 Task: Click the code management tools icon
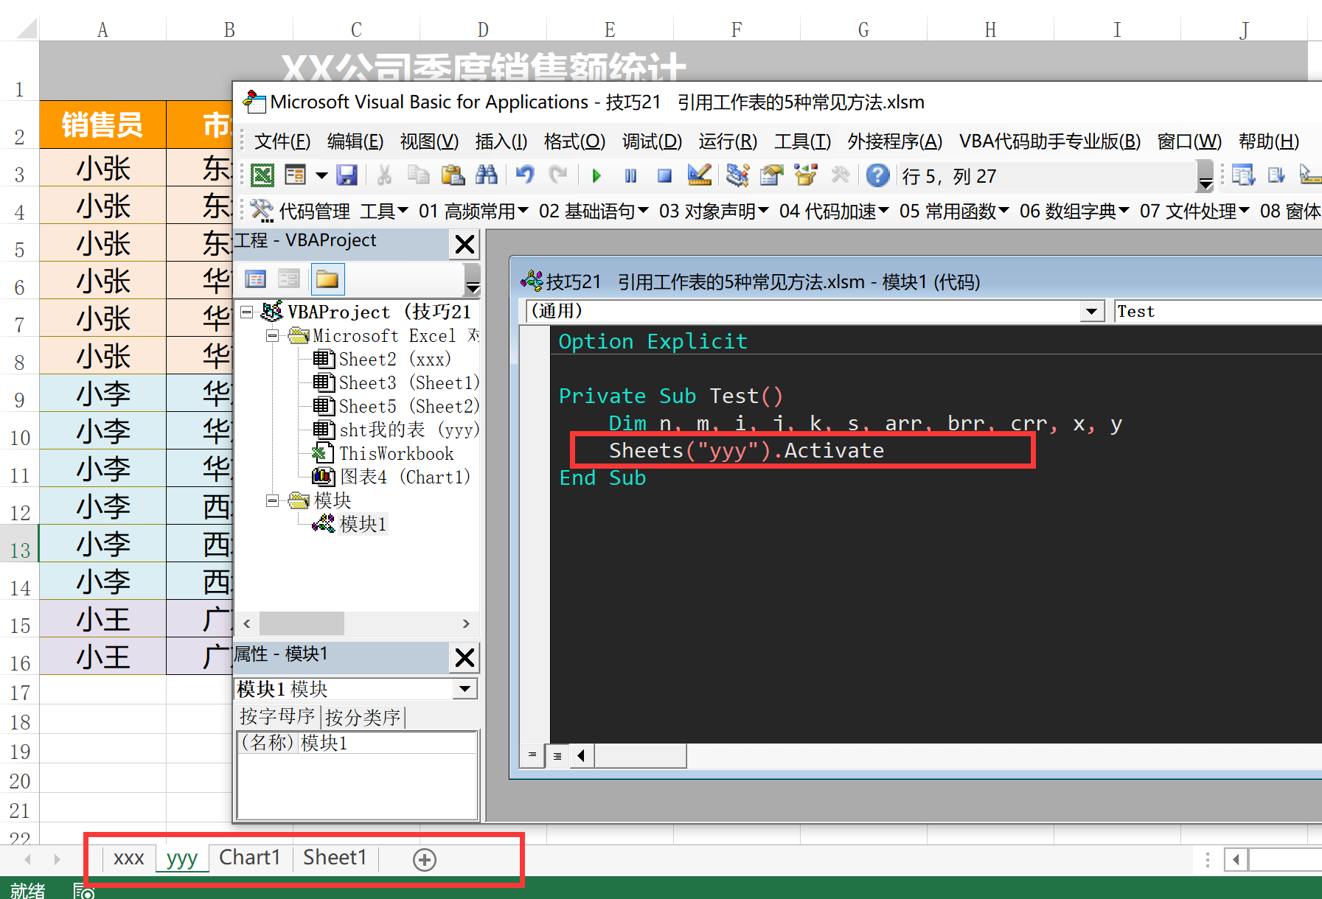coord(262,211)
